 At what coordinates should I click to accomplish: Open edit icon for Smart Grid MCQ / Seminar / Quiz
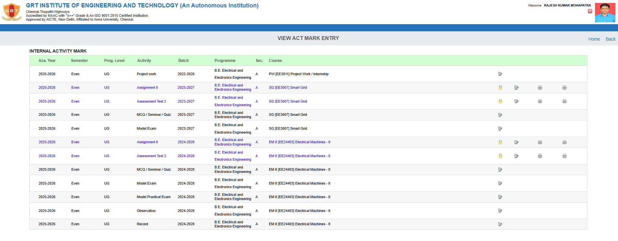click(500, 115)
